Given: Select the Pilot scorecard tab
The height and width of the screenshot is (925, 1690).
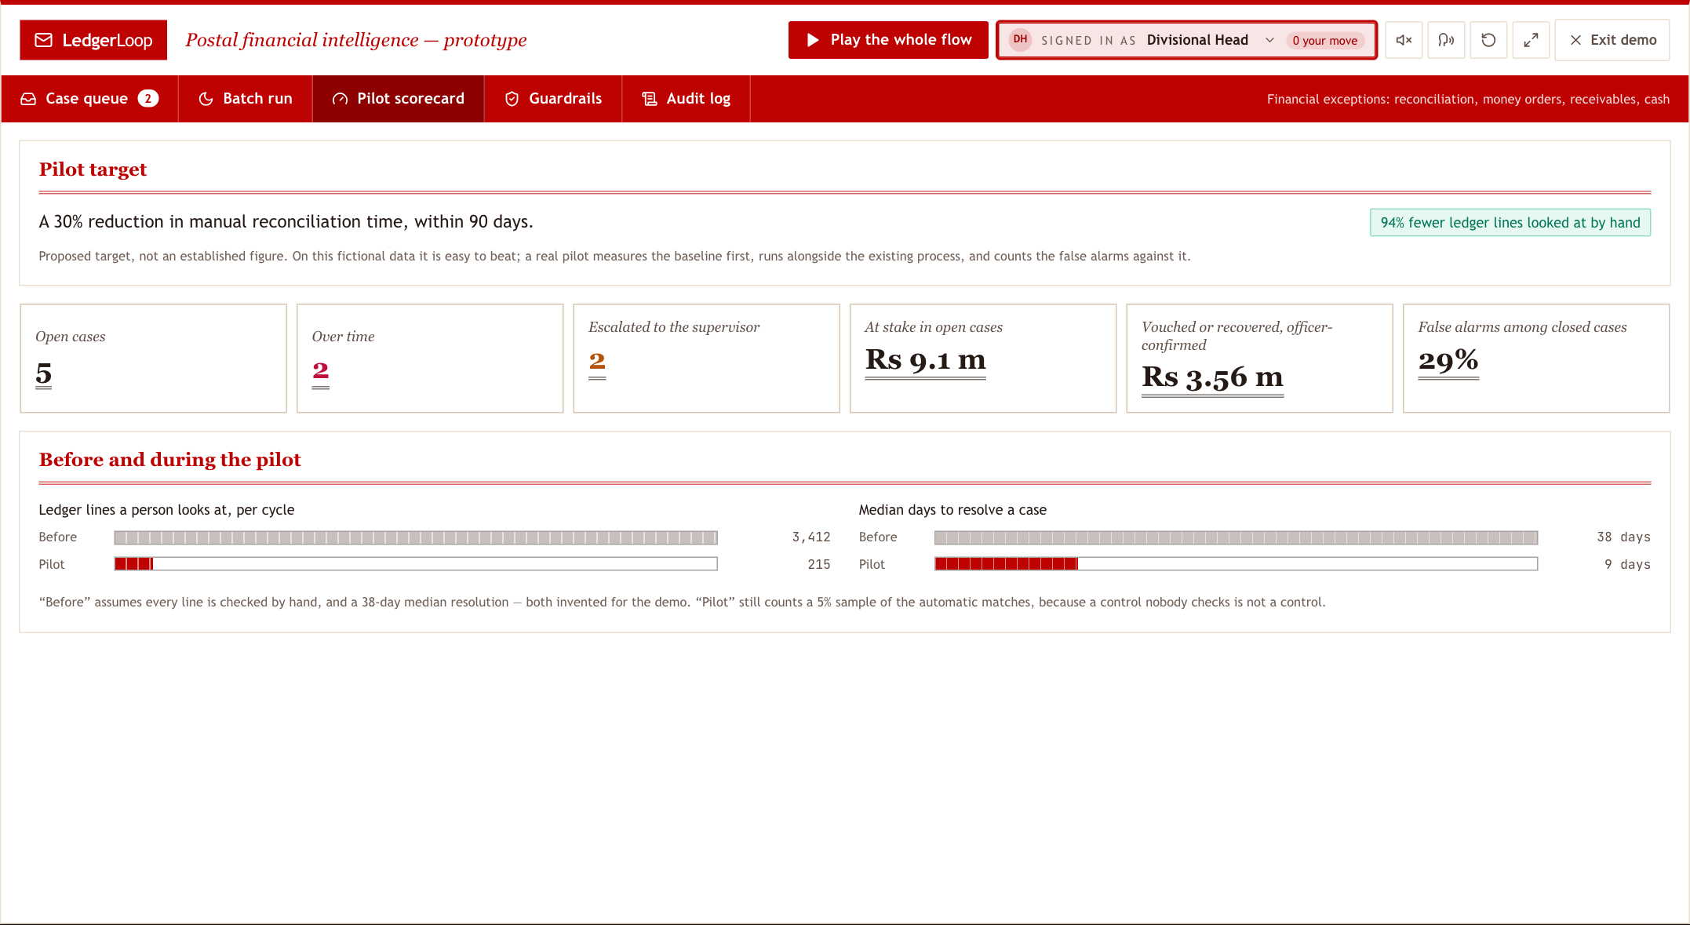Looking at the screenshot, I should click(x=399, y=99).
